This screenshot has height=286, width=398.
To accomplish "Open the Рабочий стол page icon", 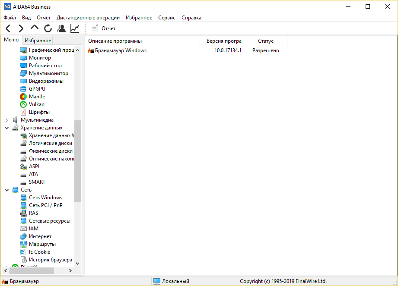I will pos(23,66).
